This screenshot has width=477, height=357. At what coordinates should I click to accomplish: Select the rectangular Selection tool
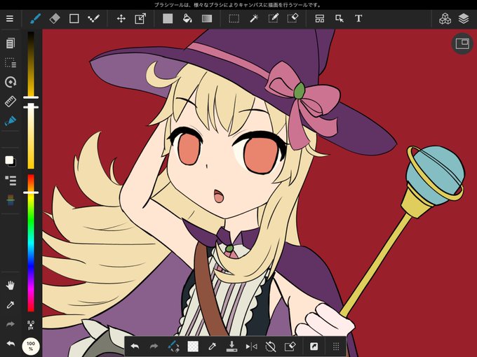click(x=234, y=18)
